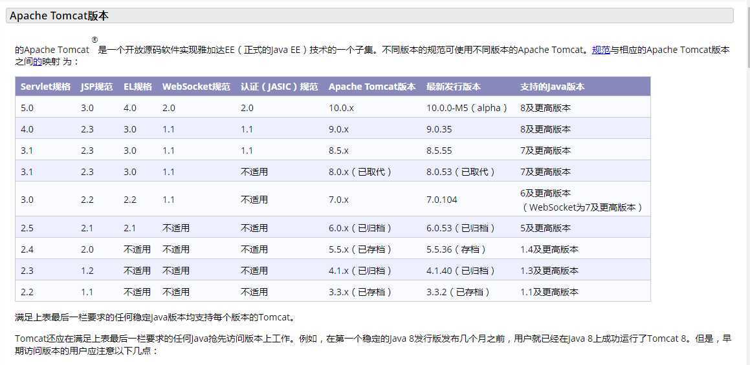750x365 pixels.
Task: Select the 7.0.x version cell
Action: pos(338,200)
